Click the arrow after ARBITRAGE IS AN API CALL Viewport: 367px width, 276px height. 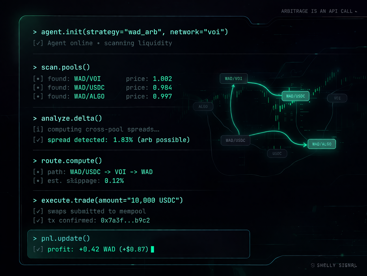(x=356, y=12)
